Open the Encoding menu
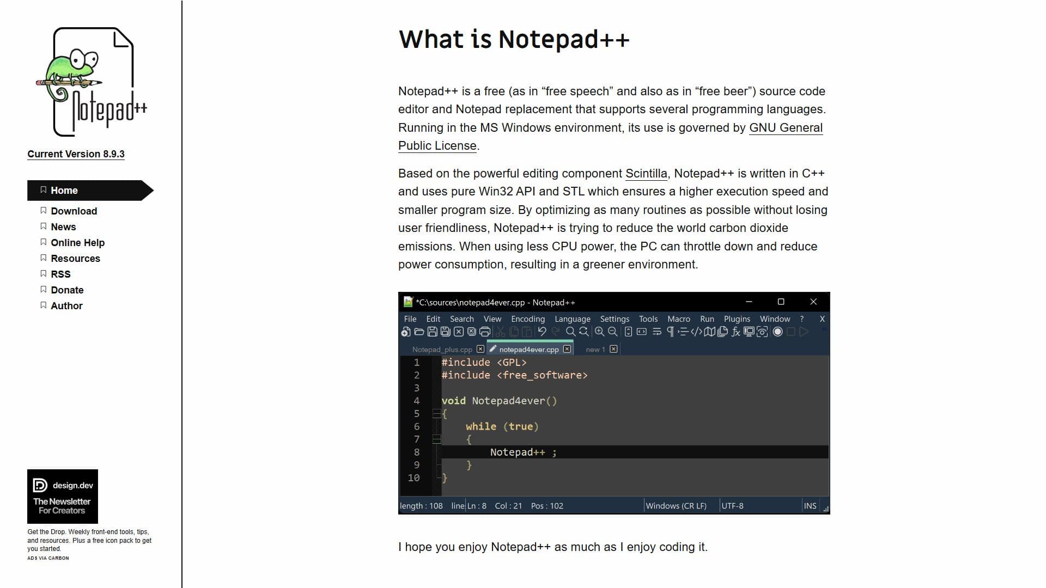Image resolution: width=1046 pixels, height=588 pixels. 527,319
